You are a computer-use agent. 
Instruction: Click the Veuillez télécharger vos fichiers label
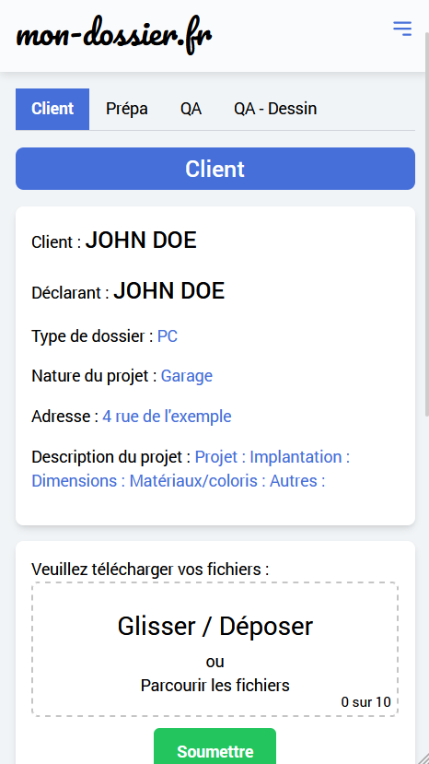tap(150, 569)
